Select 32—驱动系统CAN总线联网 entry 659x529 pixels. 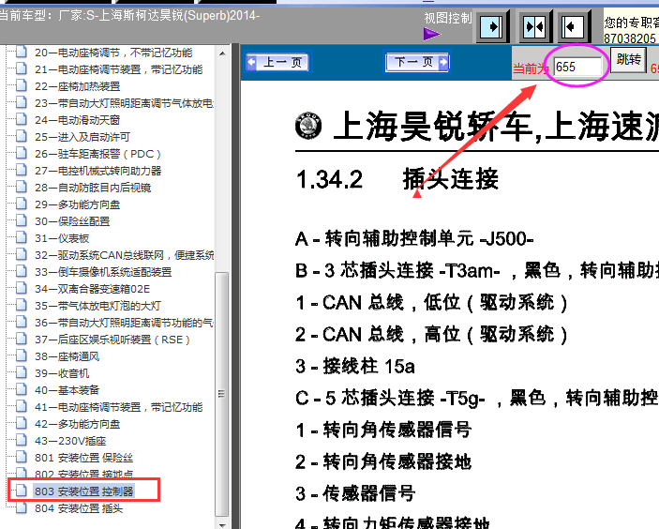coord(124,255)
